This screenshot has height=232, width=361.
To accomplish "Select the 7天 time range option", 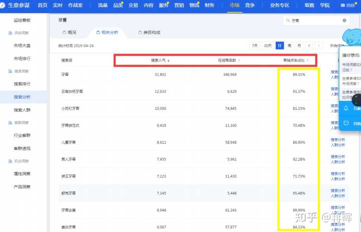I will point(255,46).
